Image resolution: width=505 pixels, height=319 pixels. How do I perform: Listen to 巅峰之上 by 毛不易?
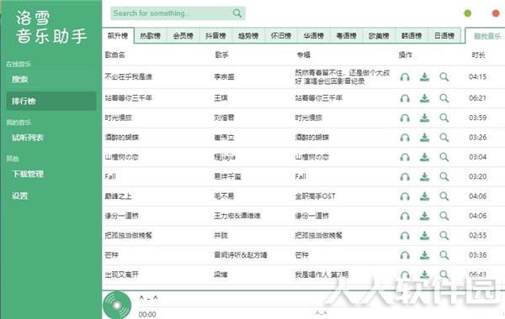405,196
